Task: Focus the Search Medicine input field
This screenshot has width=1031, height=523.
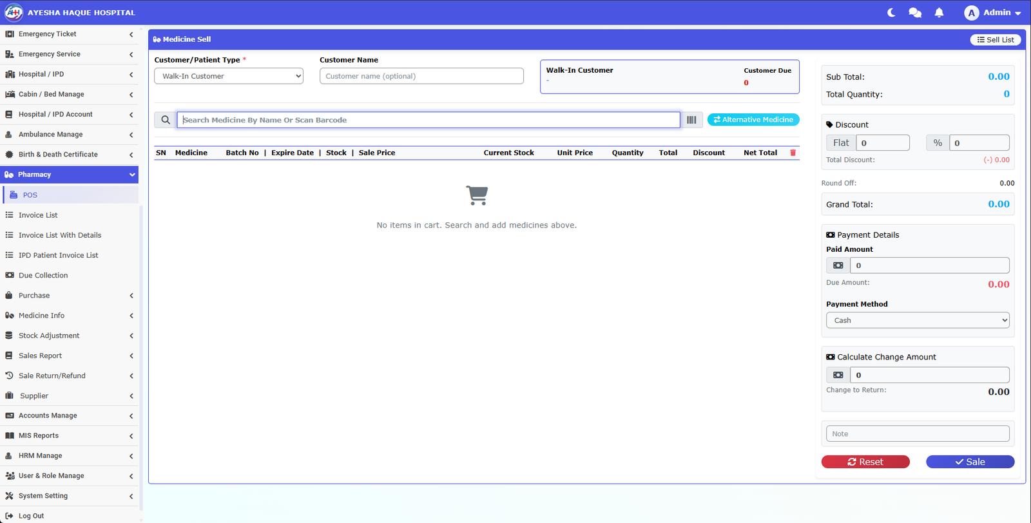Action: coord(429,120)
